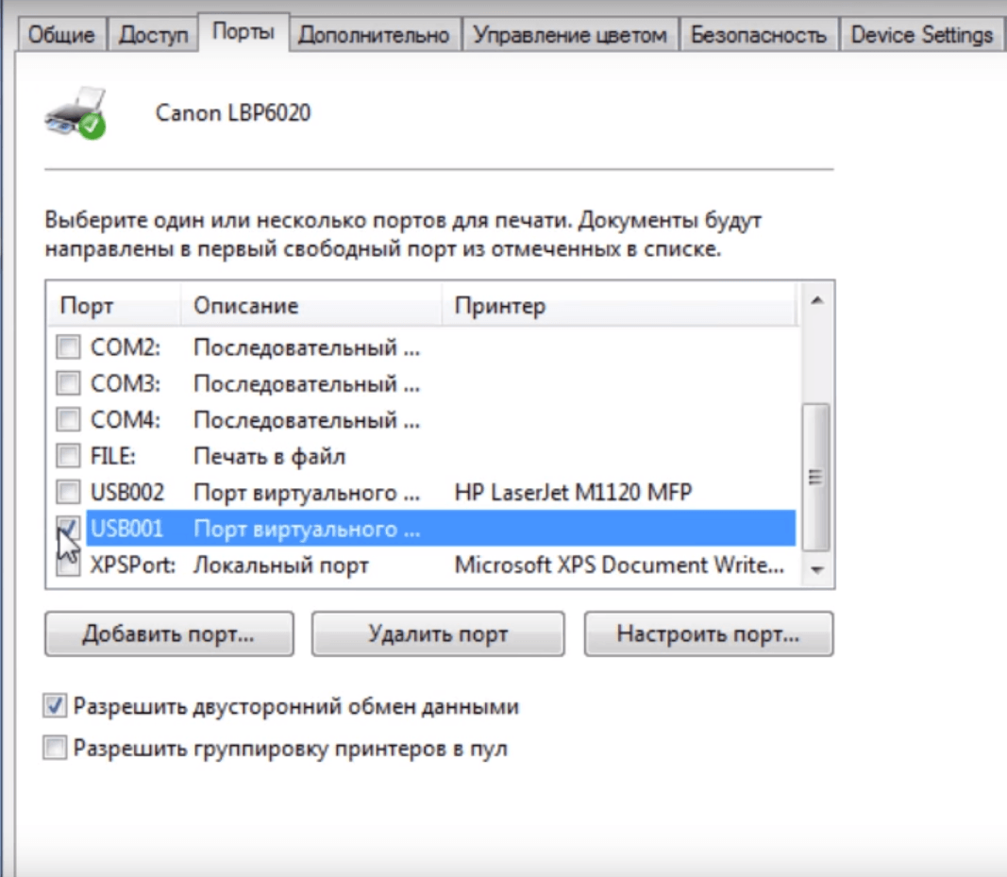Open the Дополнительно tab
The image size is (1007, 877).
373,36
